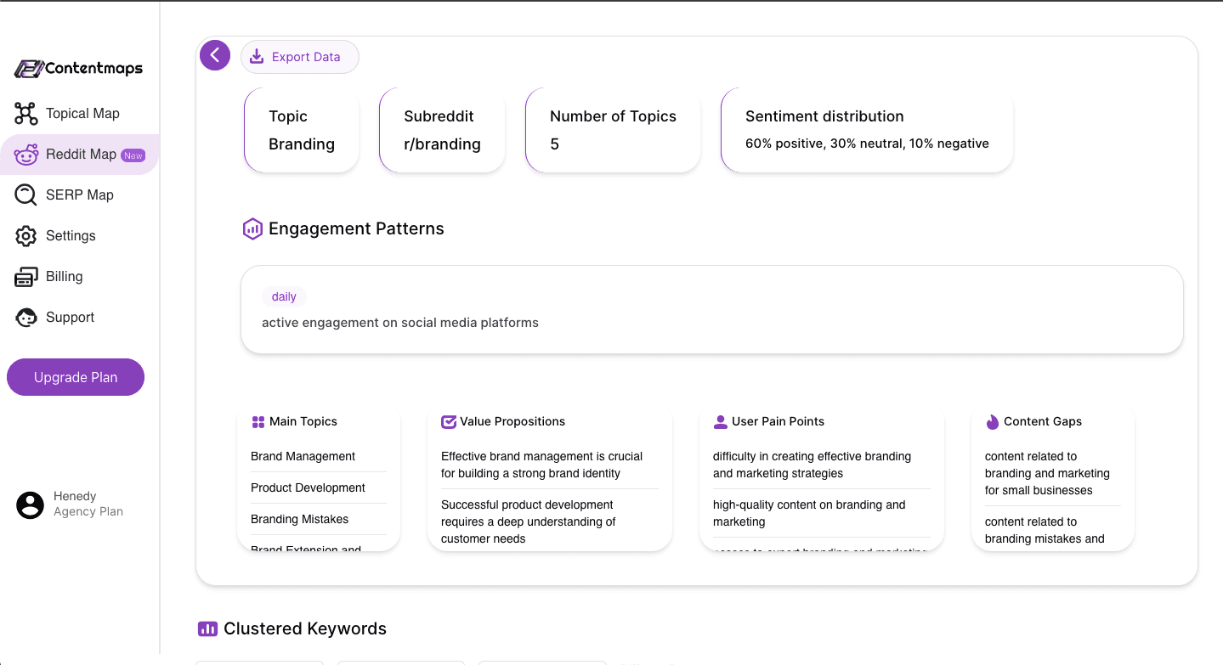The image size is (1223, 665).
Task: Open Topical Map from the sidebar
Action: (82, 114)
